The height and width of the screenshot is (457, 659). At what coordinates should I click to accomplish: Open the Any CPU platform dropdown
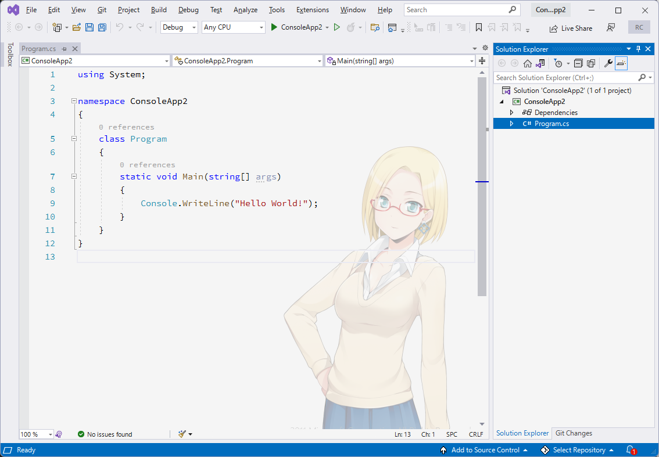(x=233, y=27)
